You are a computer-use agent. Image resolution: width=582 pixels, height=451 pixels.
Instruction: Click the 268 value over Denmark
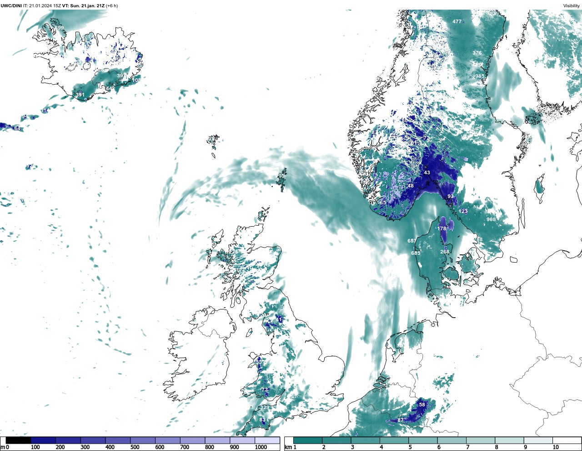(445, 252)
